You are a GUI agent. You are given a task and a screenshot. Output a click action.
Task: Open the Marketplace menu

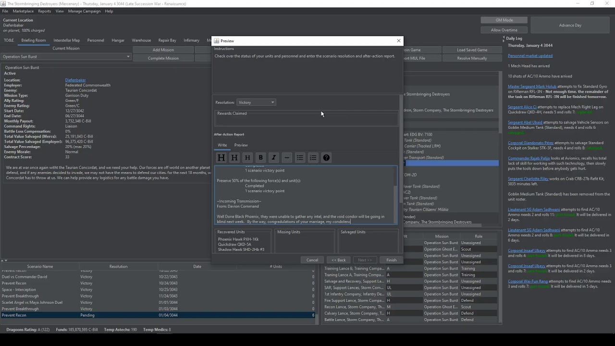(x=23, y=11)
